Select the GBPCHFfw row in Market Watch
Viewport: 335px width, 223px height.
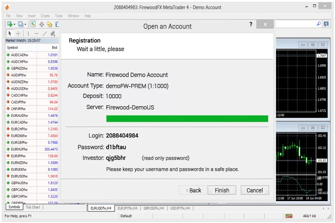pyautogui.click(x=32, y=196)
